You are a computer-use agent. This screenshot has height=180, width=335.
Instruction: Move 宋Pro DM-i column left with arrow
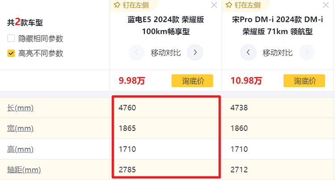pyautogui.click(x=248, y=53)
